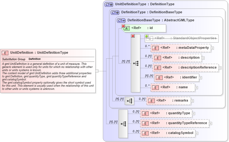Click the E icon of description element
This screenshot has height=142, width=229.
(158, 58)
